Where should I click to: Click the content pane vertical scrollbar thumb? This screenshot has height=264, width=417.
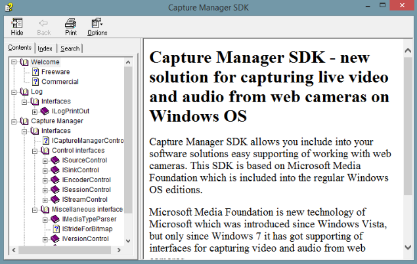pos(408,126)
